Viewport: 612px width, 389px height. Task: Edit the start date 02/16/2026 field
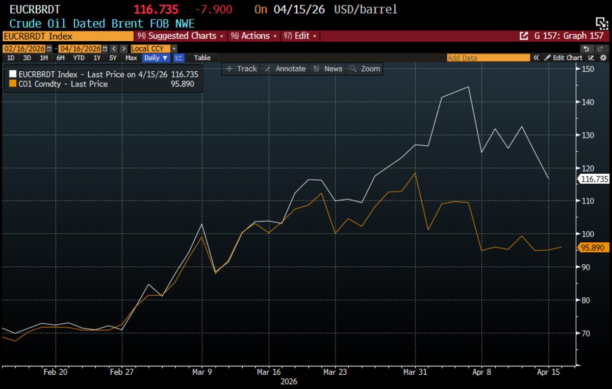coord(24,48)
